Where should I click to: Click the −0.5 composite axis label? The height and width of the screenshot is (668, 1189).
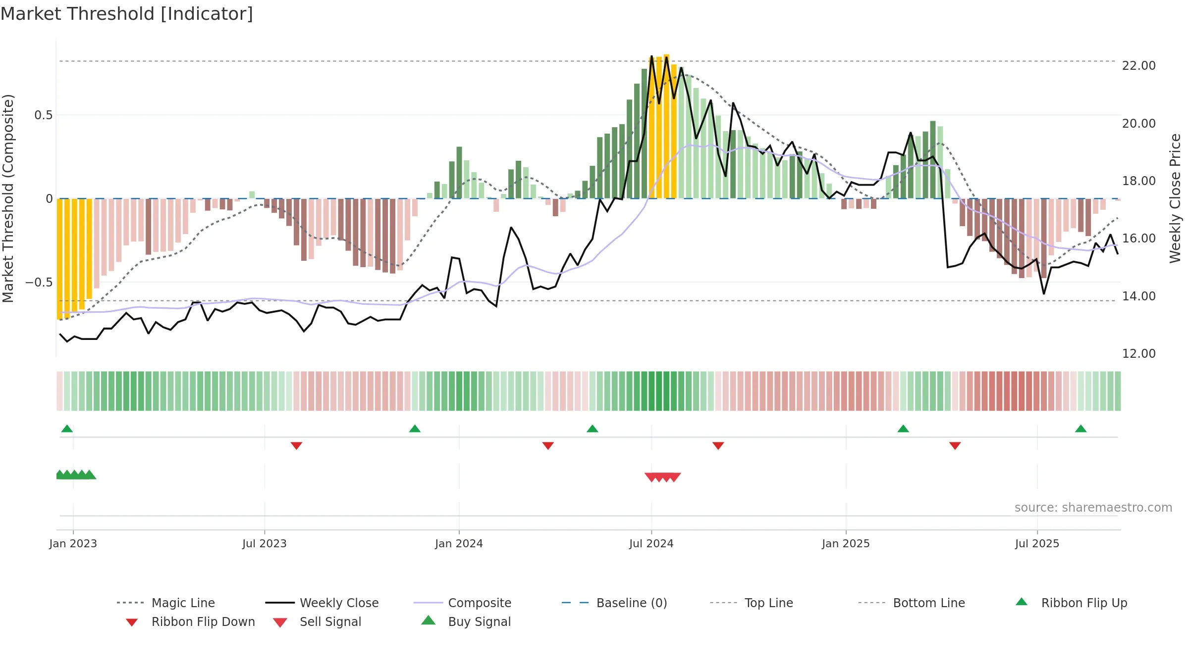coord(39,283)
